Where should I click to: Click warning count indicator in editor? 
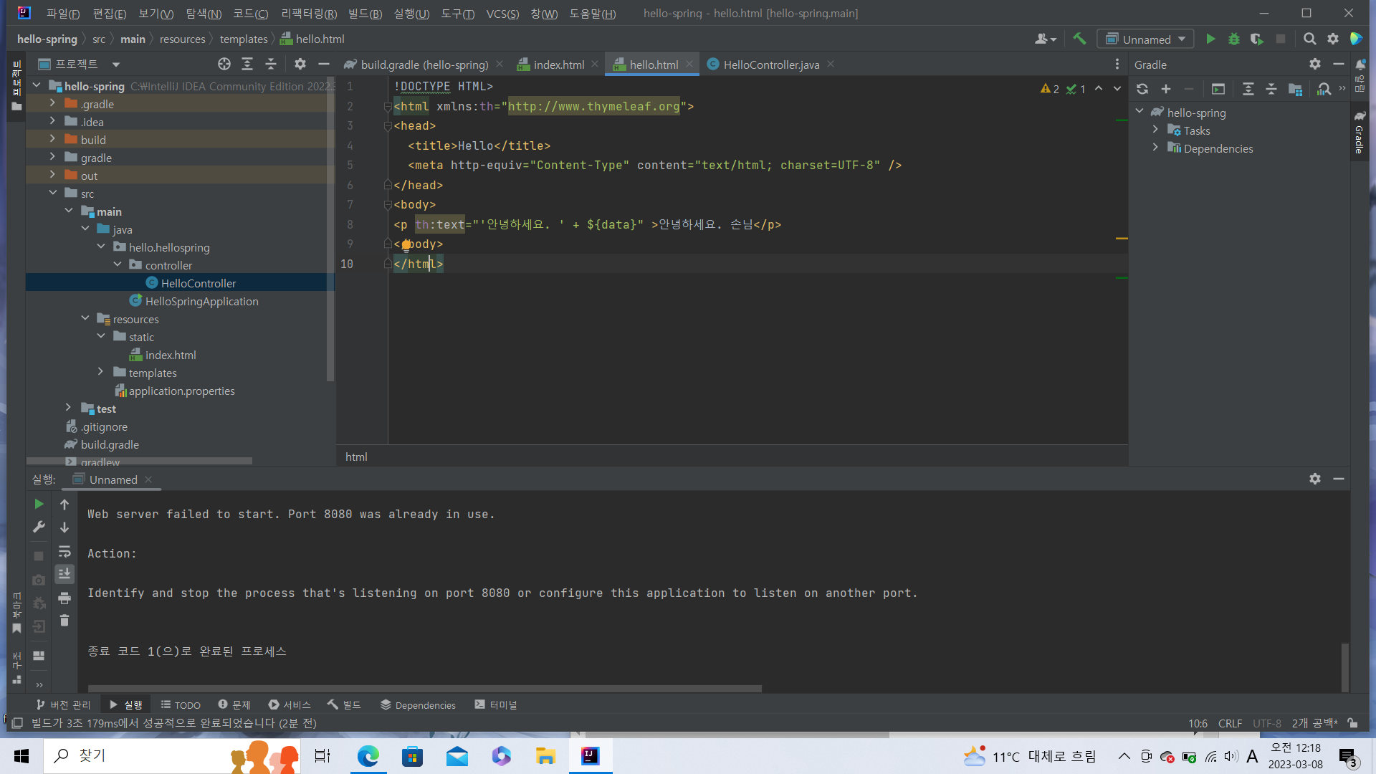1050,89
